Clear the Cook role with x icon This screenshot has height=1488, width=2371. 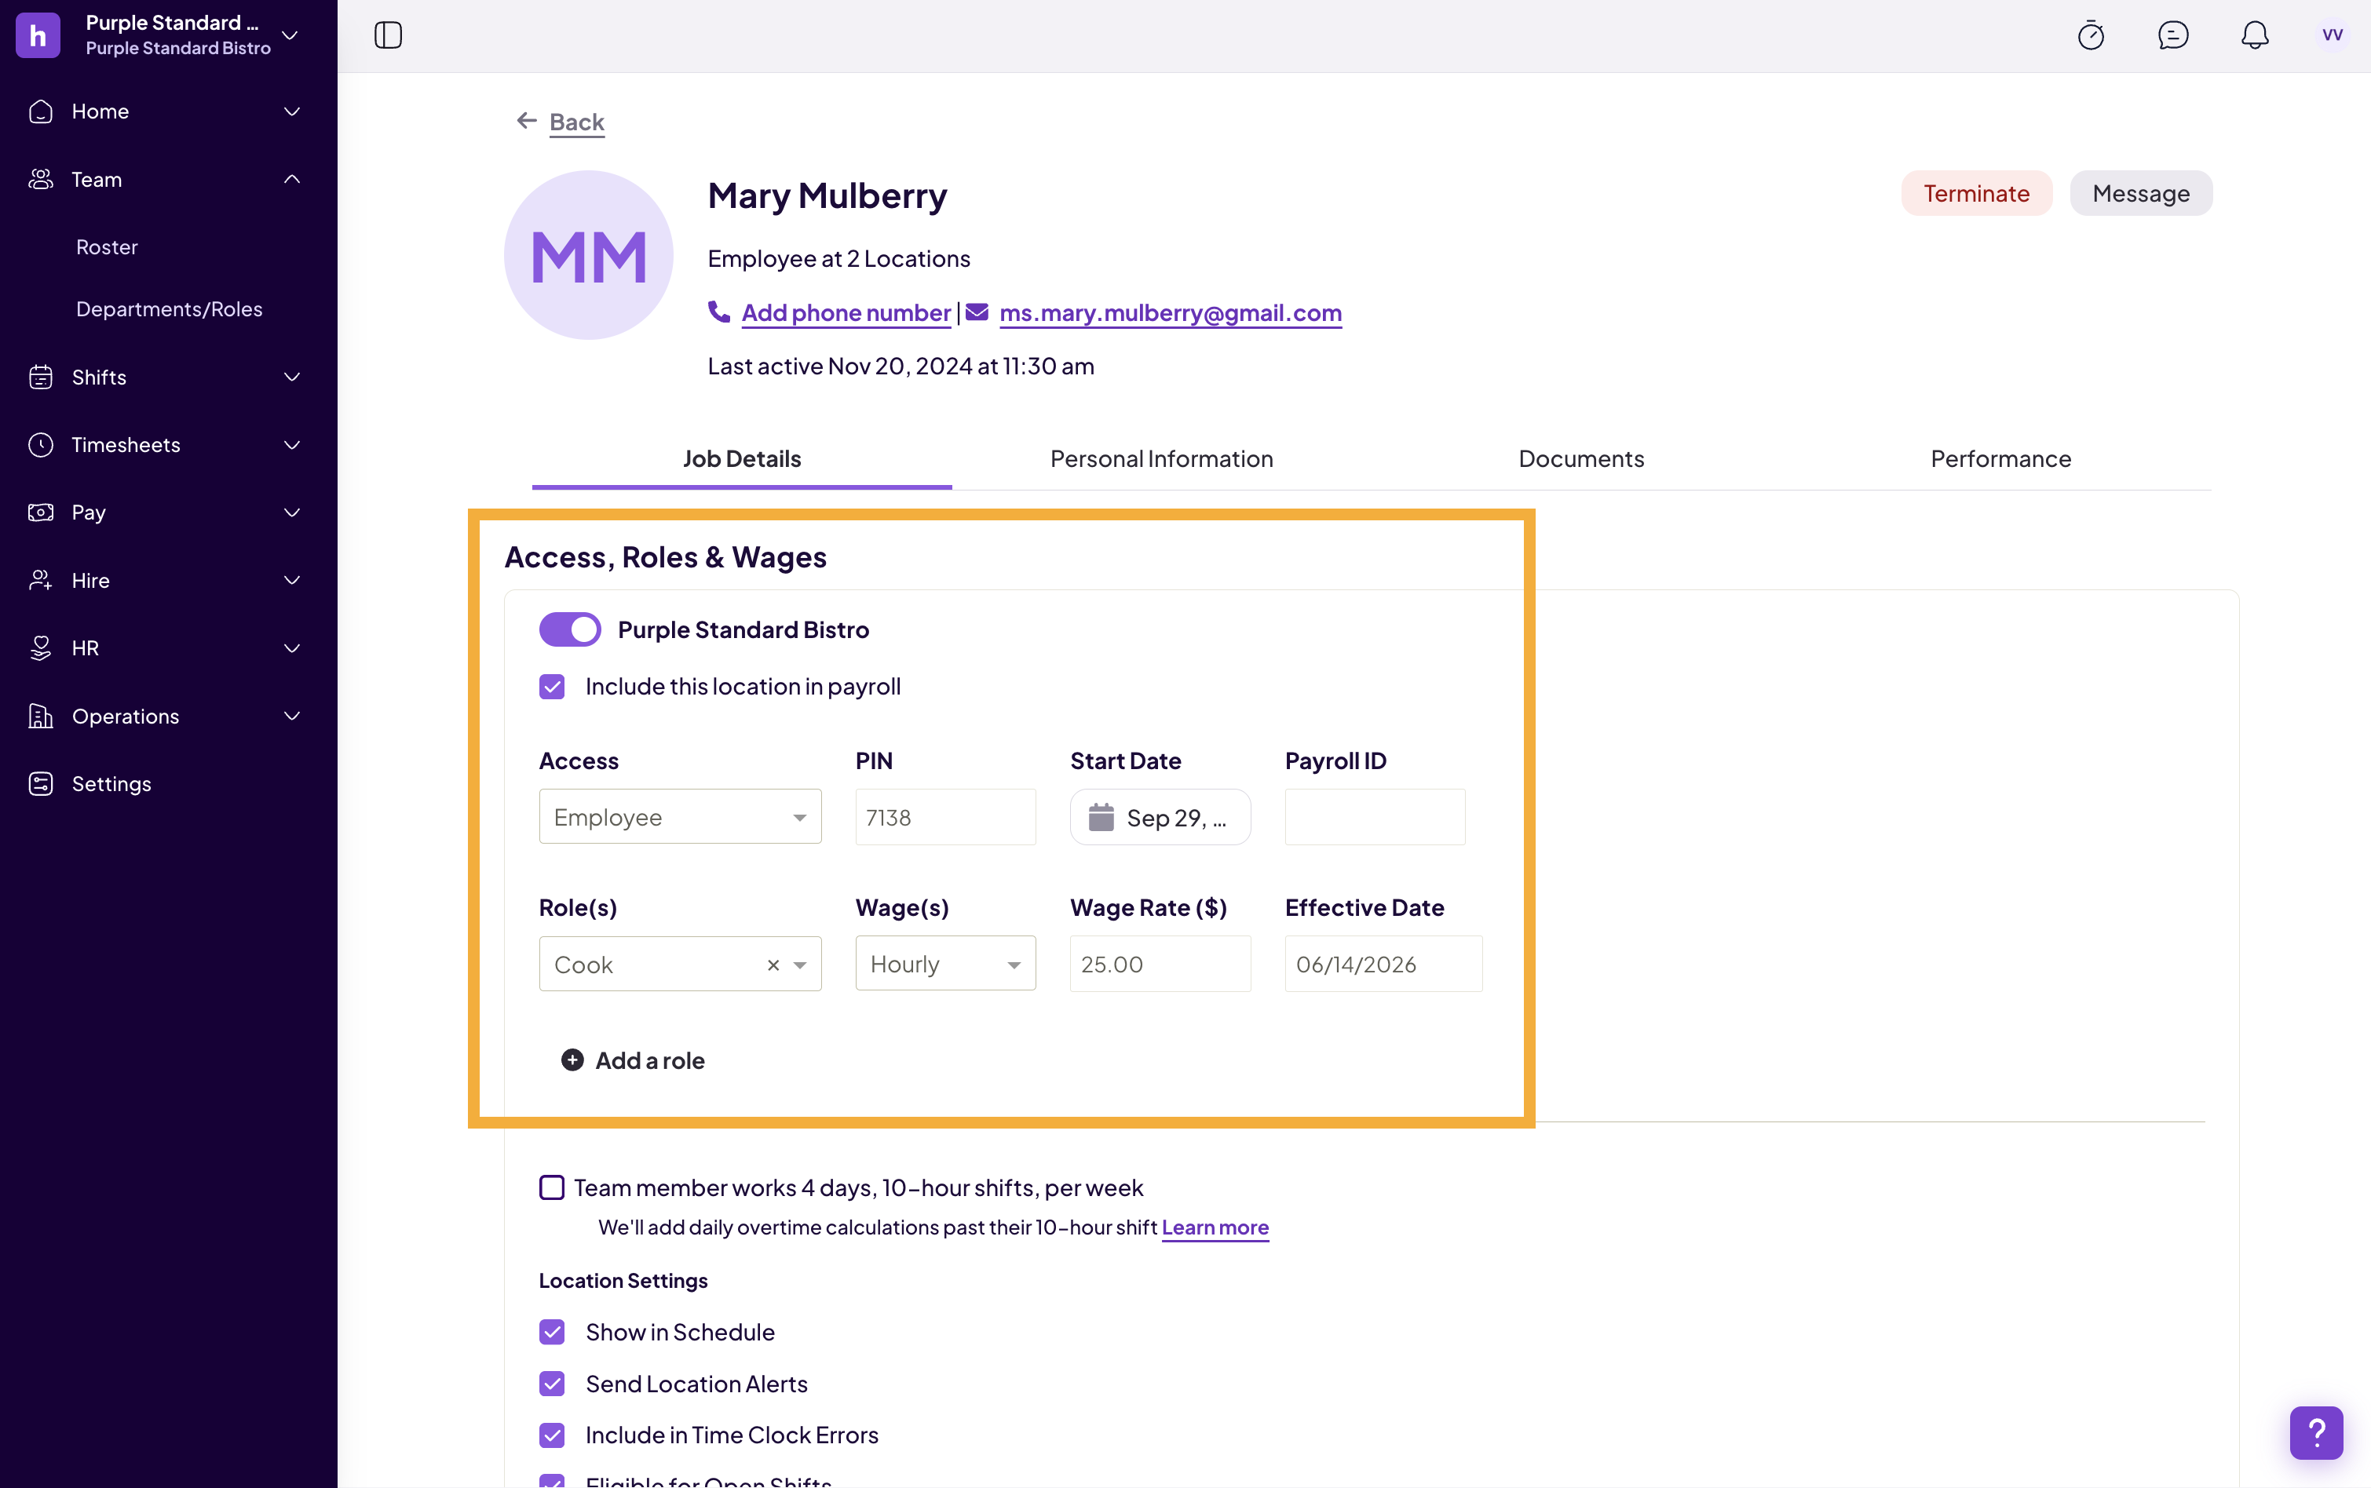tap(773, 965)
